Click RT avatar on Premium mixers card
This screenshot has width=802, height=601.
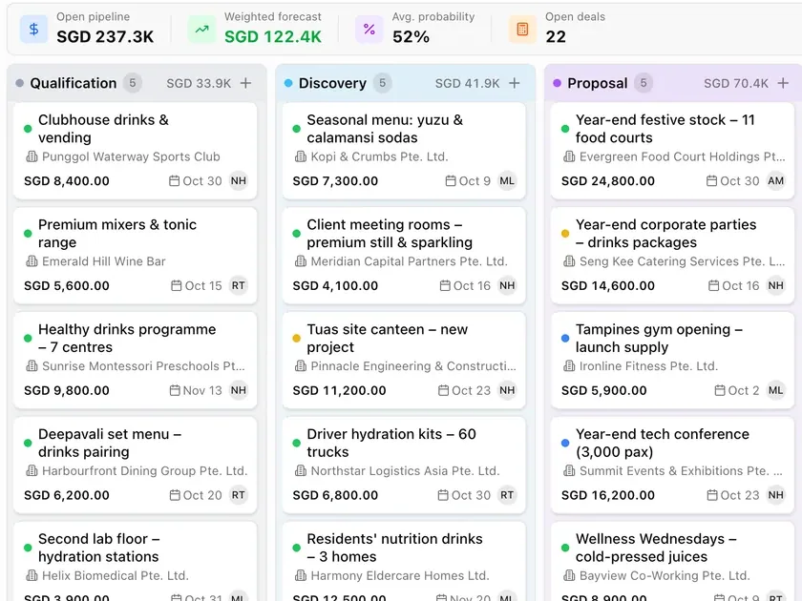(239, 285)
